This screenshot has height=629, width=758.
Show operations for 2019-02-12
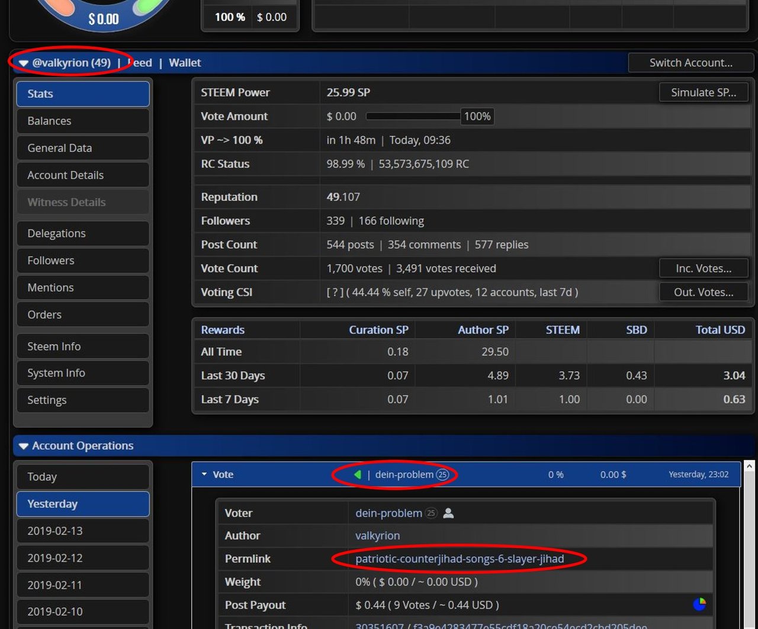[83, 558]
